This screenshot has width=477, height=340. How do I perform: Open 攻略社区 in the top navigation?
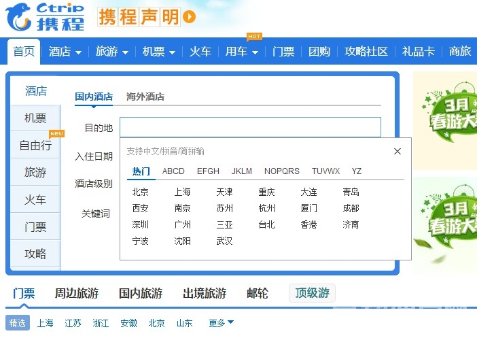coord(366,52)
